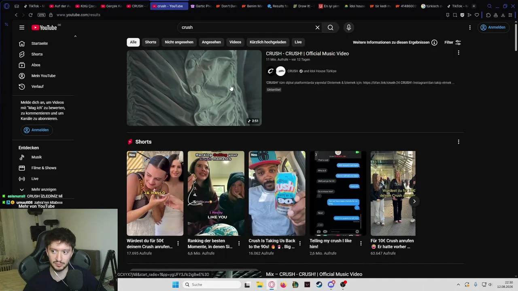Reload the page in browser toolbar
The image size is (518, 291).
point(30,15)
